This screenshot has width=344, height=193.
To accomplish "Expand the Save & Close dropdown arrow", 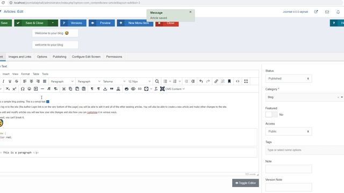I will 53,23.
